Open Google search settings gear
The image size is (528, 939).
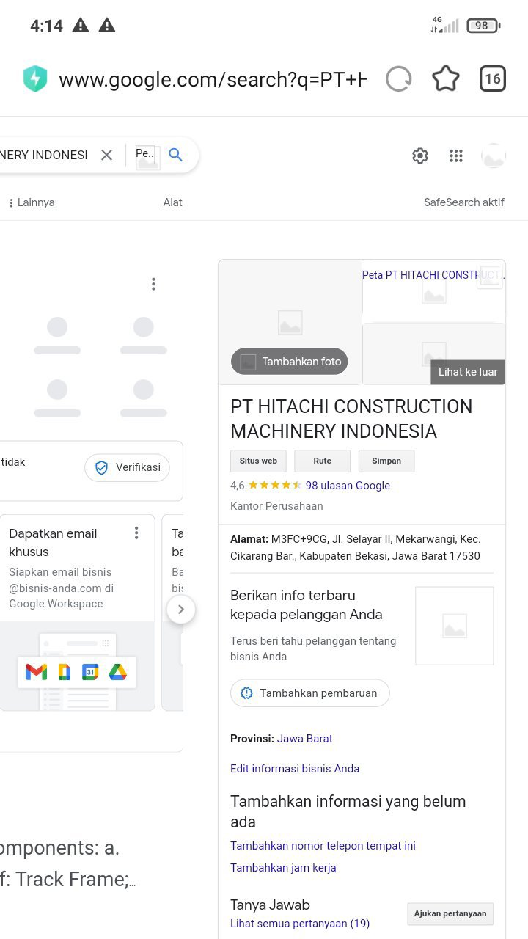pyautogui.click(x=420, y=156)
